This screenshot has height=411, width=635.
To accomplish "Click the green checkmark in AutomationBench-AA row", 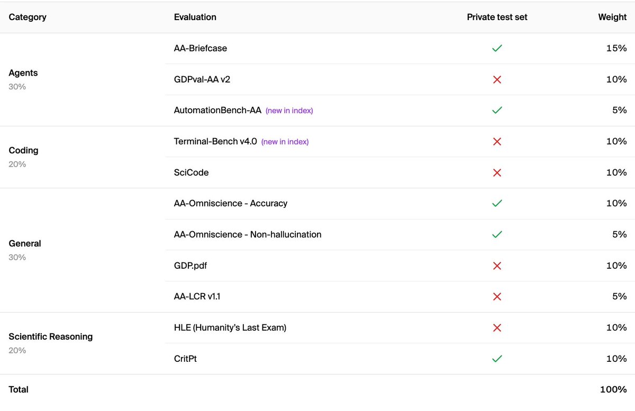I will coord(497,110).
